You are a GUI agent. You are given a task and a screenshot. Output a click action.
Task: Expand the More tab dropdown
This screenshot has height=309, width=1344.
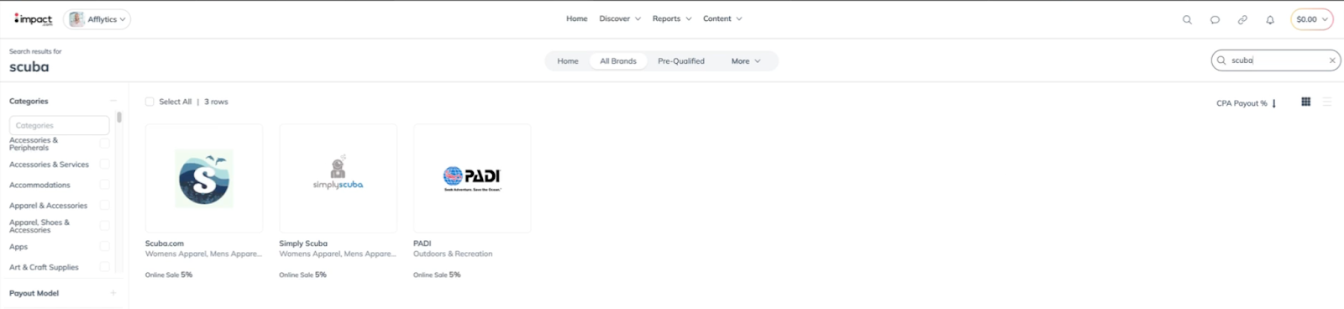(745, 61)
